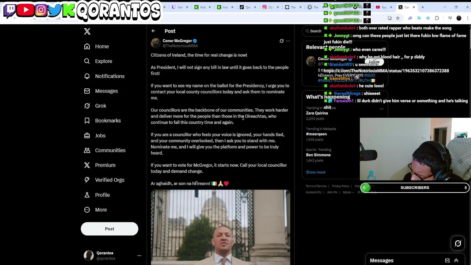
Task: Click the Qorantos account avatar
Action: click(x=89, y=255)
